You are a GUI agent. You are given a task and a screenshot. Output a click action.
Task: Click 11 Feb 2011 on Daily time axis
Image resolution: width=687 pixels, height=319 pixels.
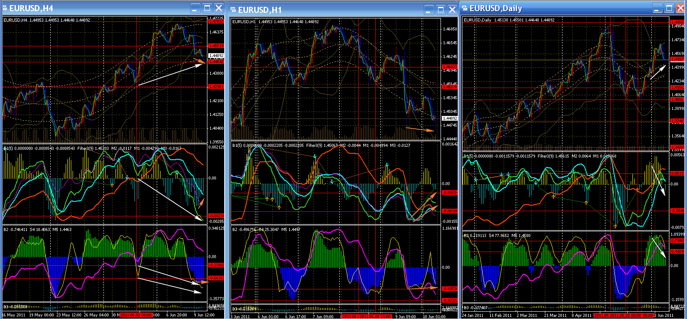pyautogui.click(x=500, y=315)
